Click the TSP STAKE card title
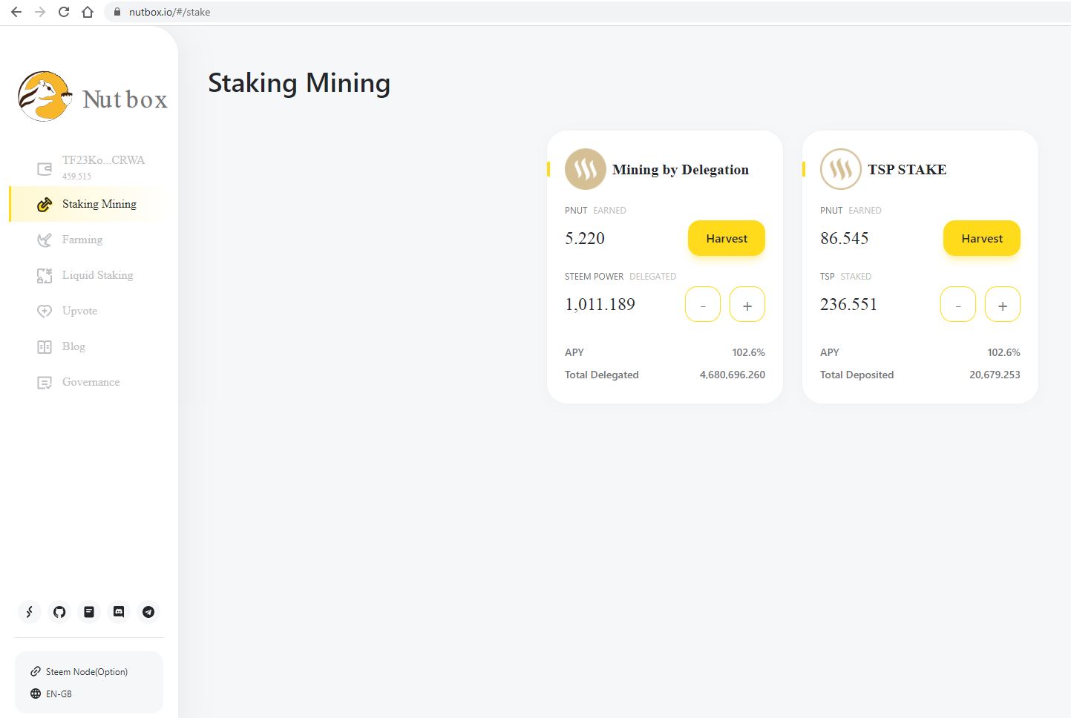1071x718 pixels. coord(907,170)
